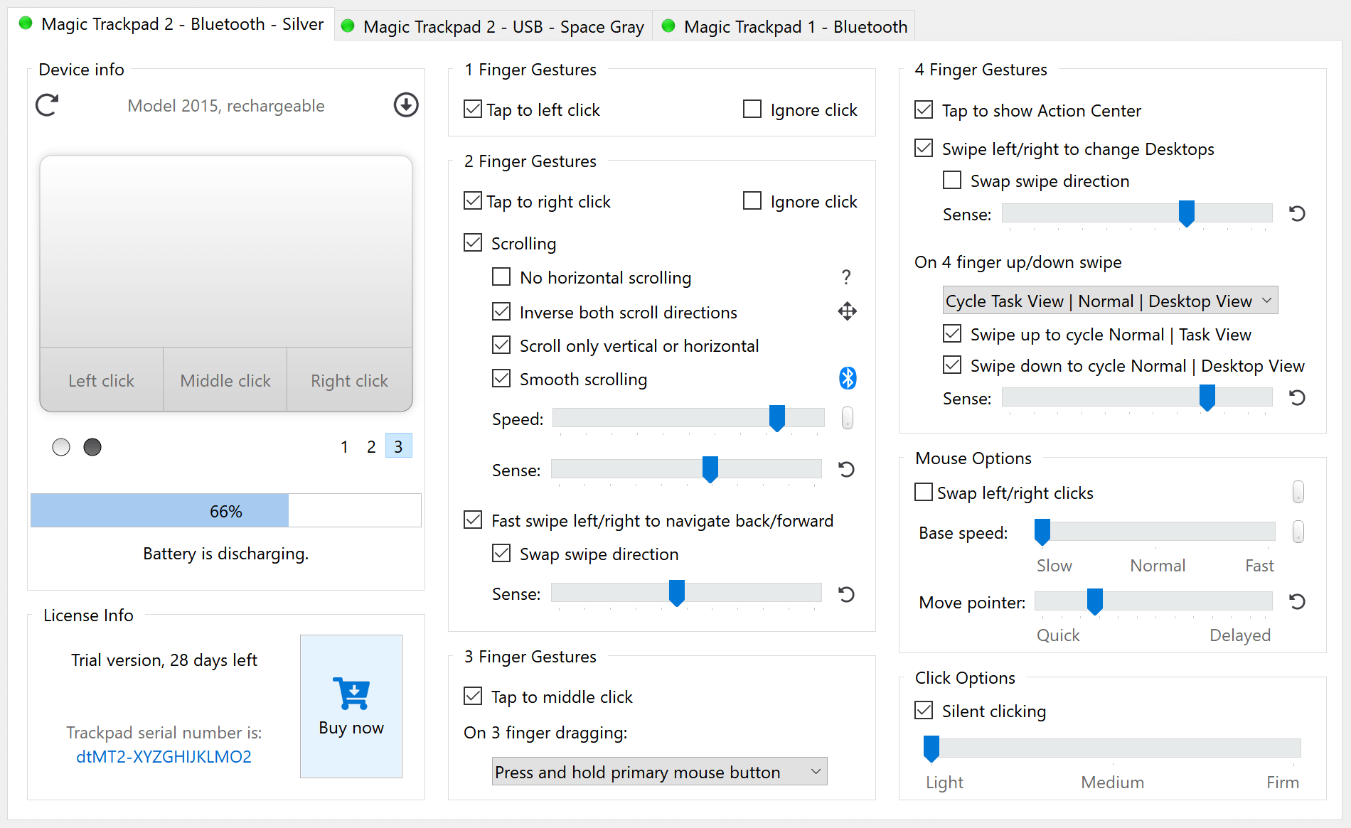The image size is (1351, 828).
Task: Enable 4 finger Swap swipe direction
Action: [952, 180]
